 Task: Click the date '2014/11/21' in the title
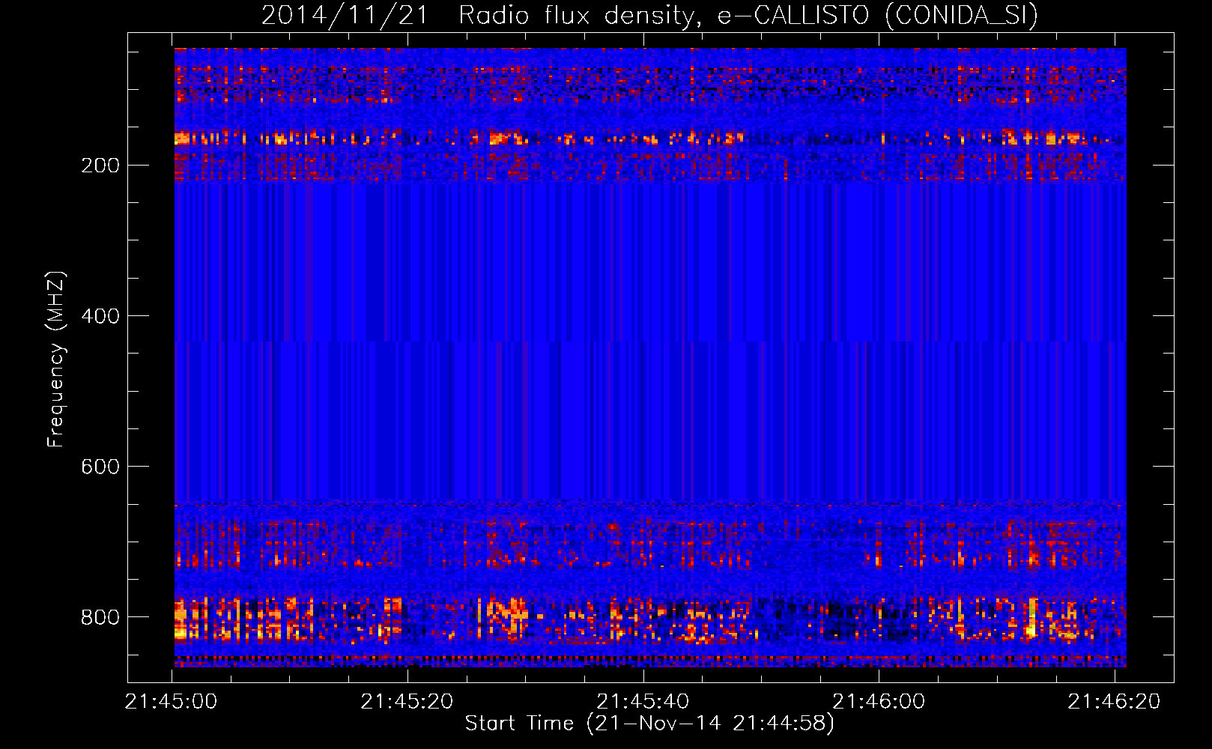tap(345, 16)
